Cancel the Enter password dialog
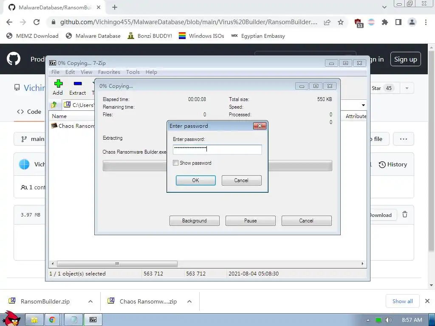 point(241,180)
